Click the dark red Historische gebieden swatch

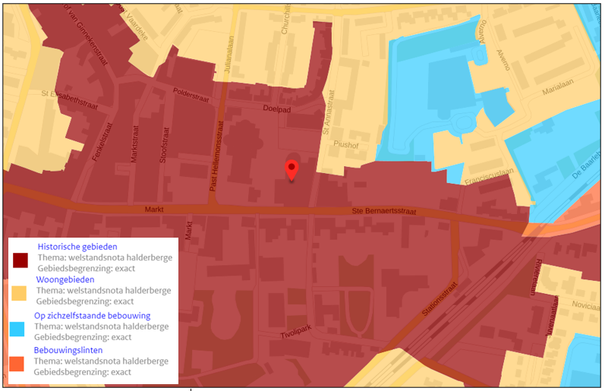pos(20,260)
